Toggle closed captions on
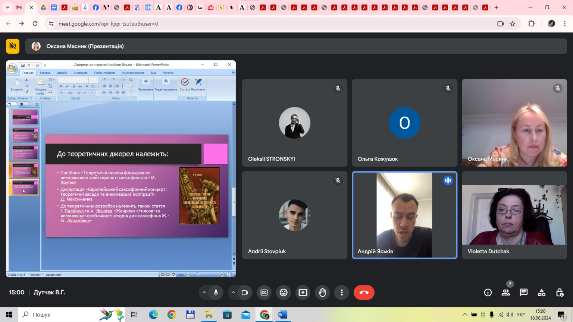 click(264, 293)
